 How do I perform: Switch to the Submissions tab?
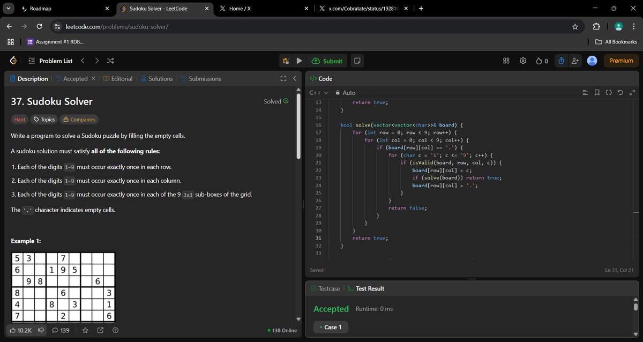(200, 78)
